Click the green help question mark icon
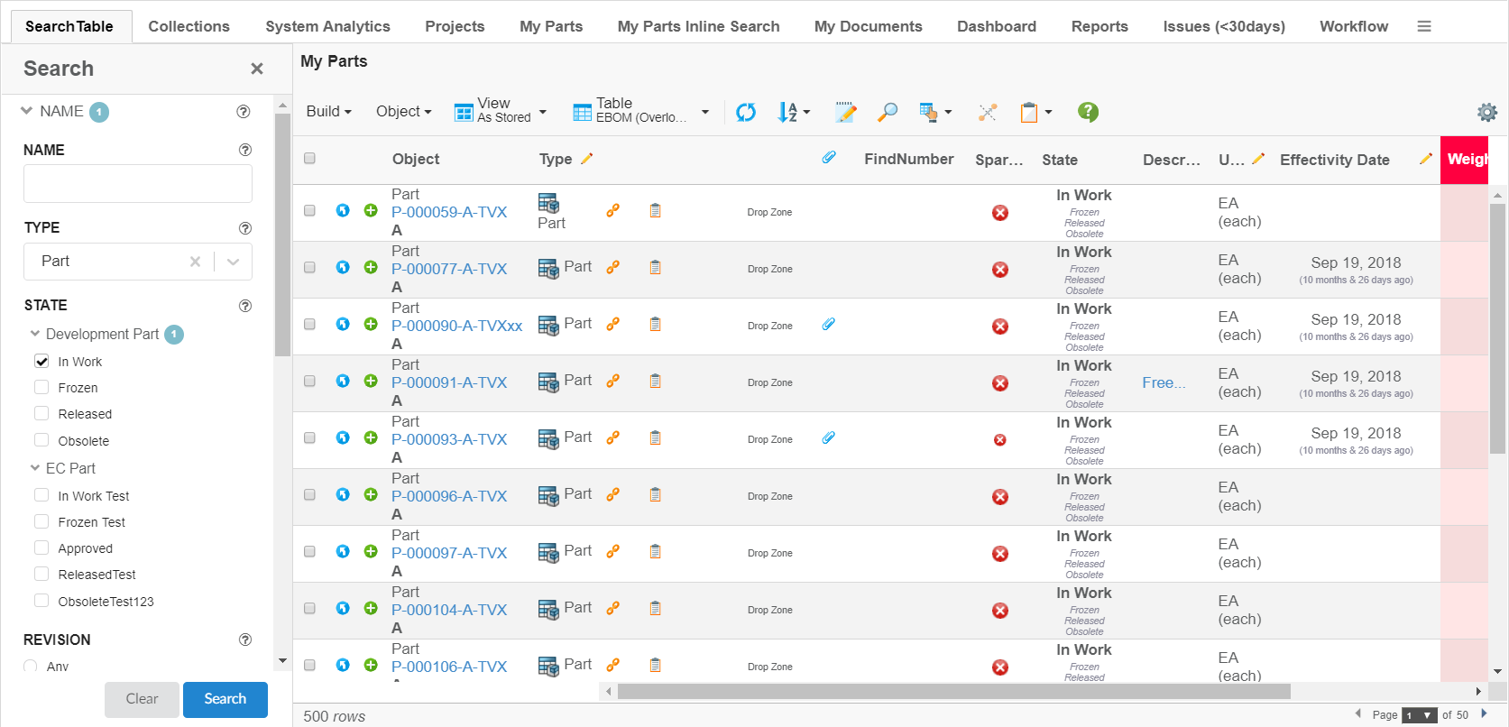Screen dimensions: 1509x727 1088,112
